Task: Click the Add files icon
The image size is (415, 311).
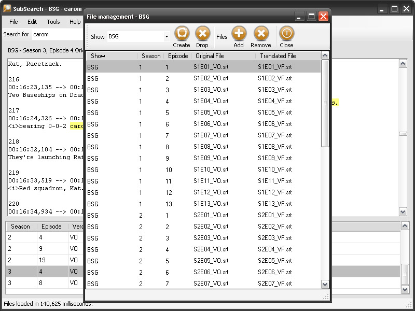Action: pos(239,34)
